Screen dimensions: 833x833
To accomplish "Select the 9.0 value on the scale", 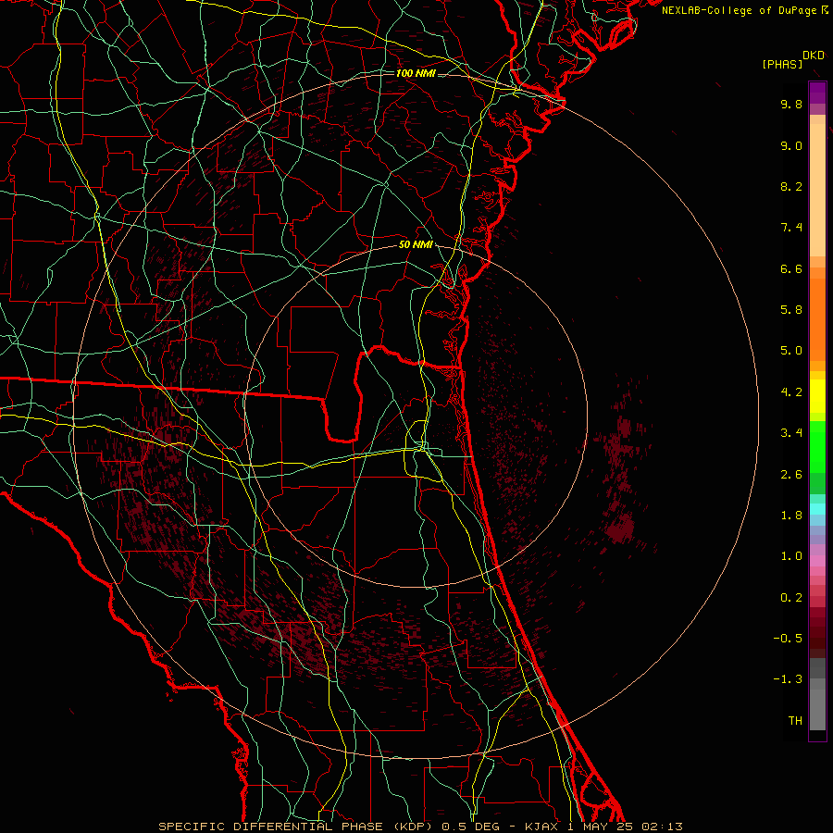I will pyautogui.click(x=791, y=145).
